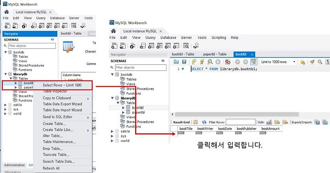Refresh result grid icon beside Filter Rows
This screenshot has width=330, height=173.
coord(204,122)
